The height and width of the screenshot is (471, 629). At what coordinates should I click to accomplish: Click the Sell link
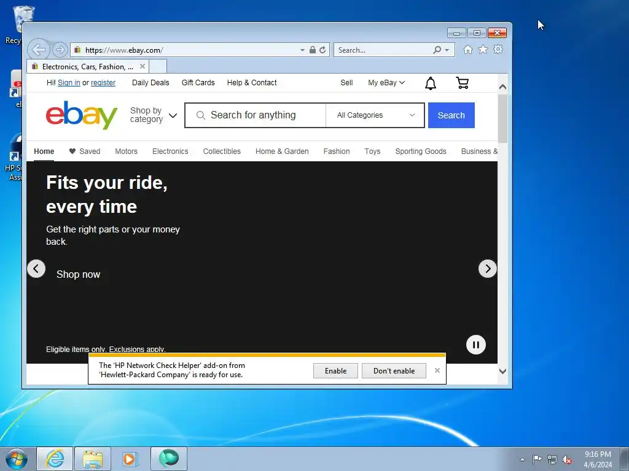tap(346, 83)
